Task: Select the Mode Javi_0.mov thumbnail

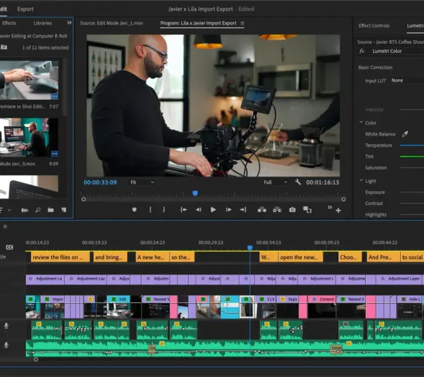Action: [x=28, y=138]
